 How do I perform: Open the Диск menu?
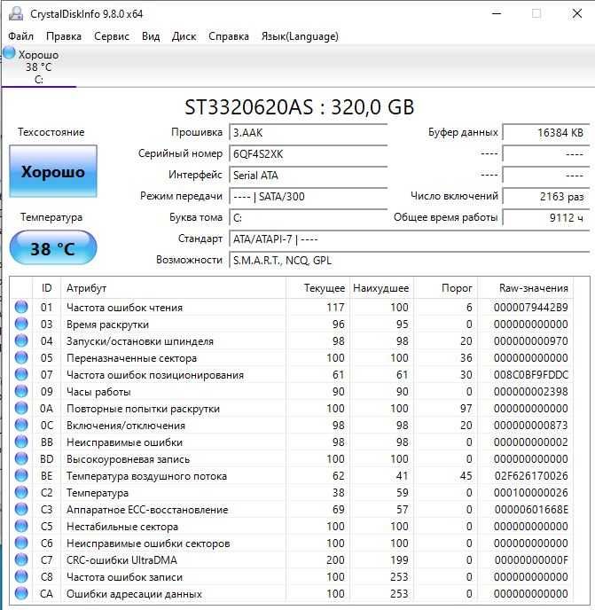point(184,36)
